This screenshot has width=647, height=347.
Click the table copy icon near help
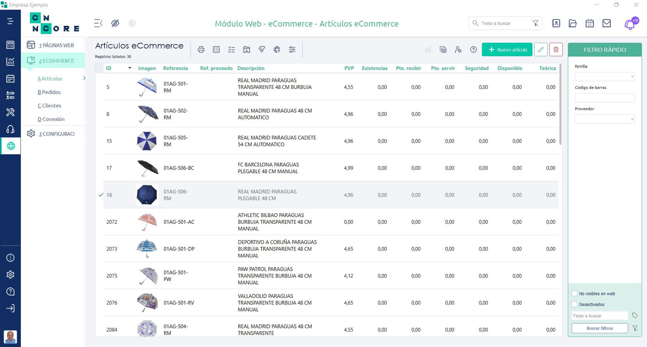[x=443, y=50]
